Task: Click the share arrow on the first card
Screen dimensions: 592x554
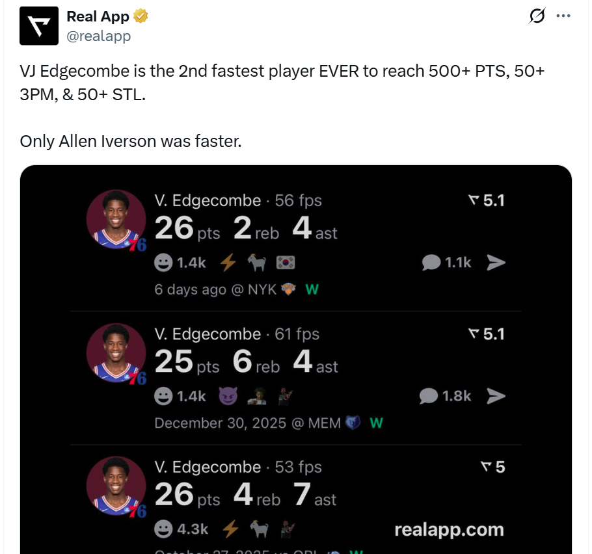Action: coord(496,262)
